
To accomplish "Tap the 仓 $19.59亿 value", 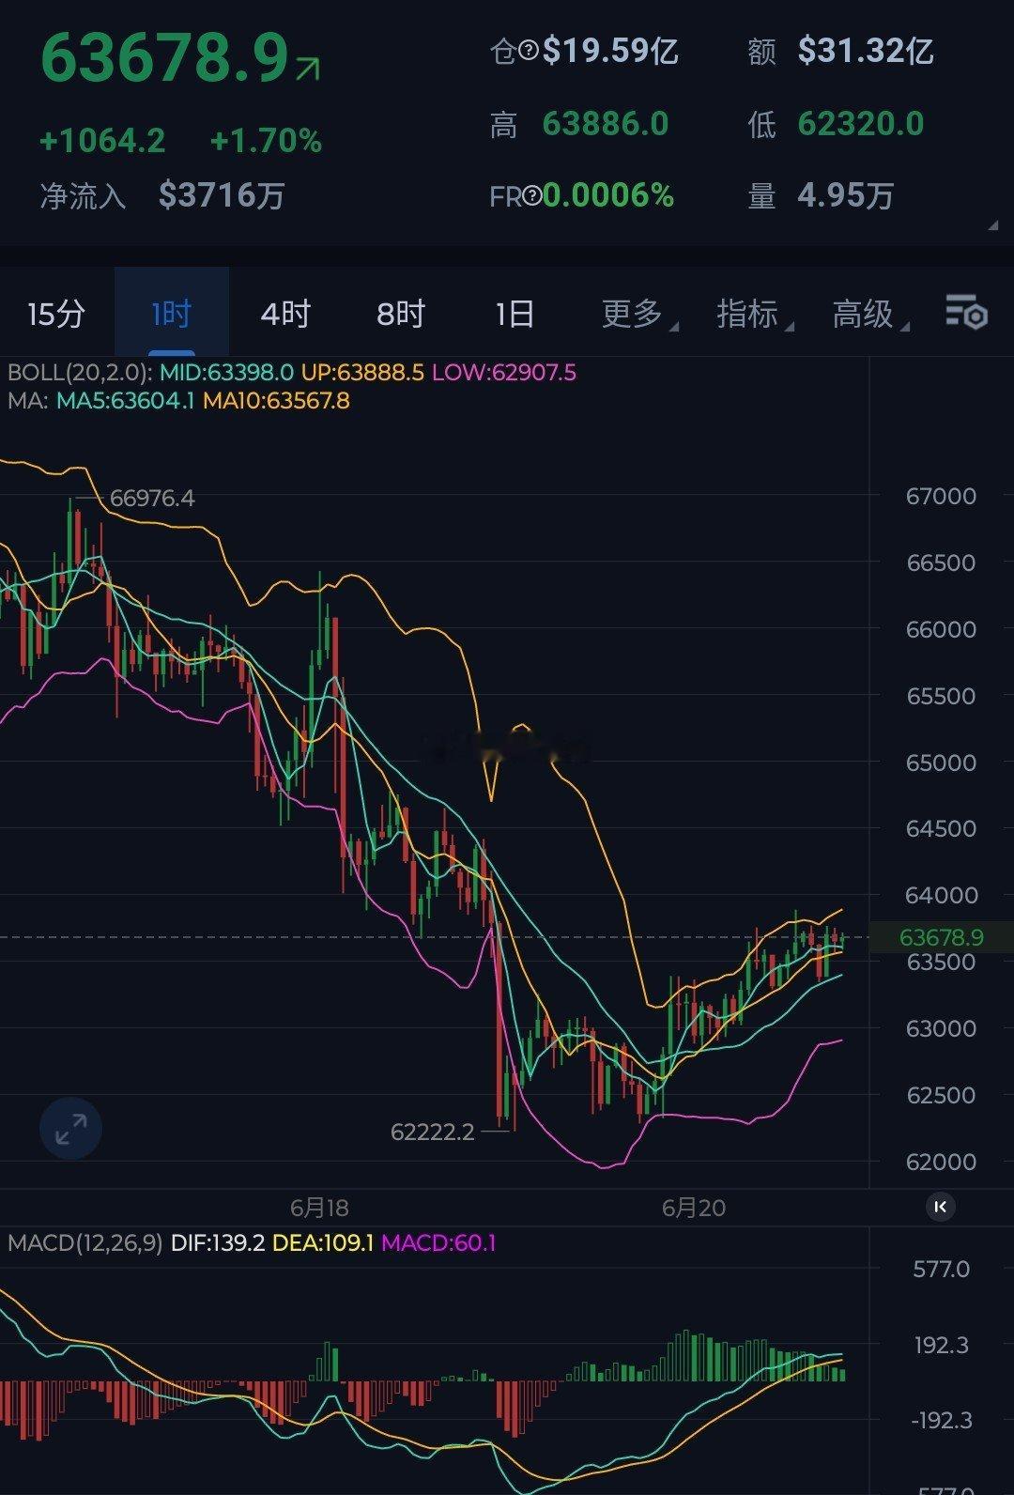I will pyautogui.click(x=610, y=51).
